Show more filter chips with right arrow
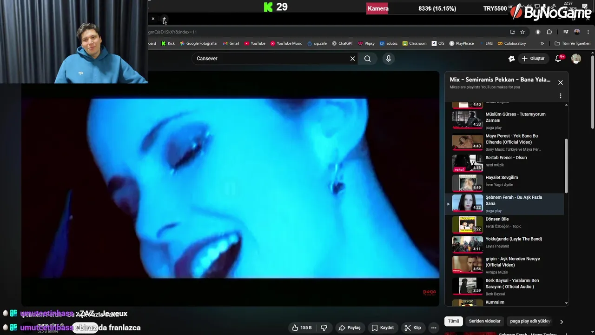 [x=562, y=322]
